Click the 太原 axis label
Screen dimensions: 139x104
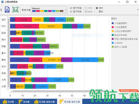pos(4,86)
